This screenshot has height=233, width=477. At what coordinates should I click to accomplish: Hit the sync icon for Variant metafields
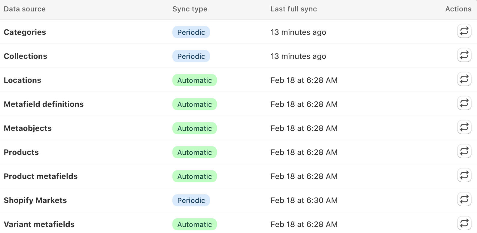(464, 223)
